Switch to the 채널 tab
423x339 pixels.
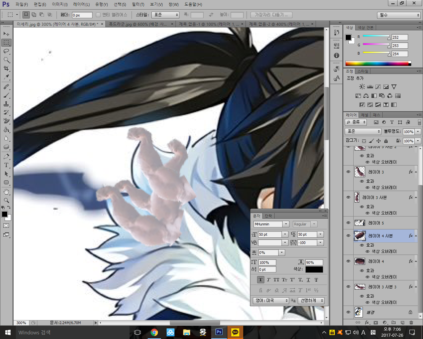364,115
